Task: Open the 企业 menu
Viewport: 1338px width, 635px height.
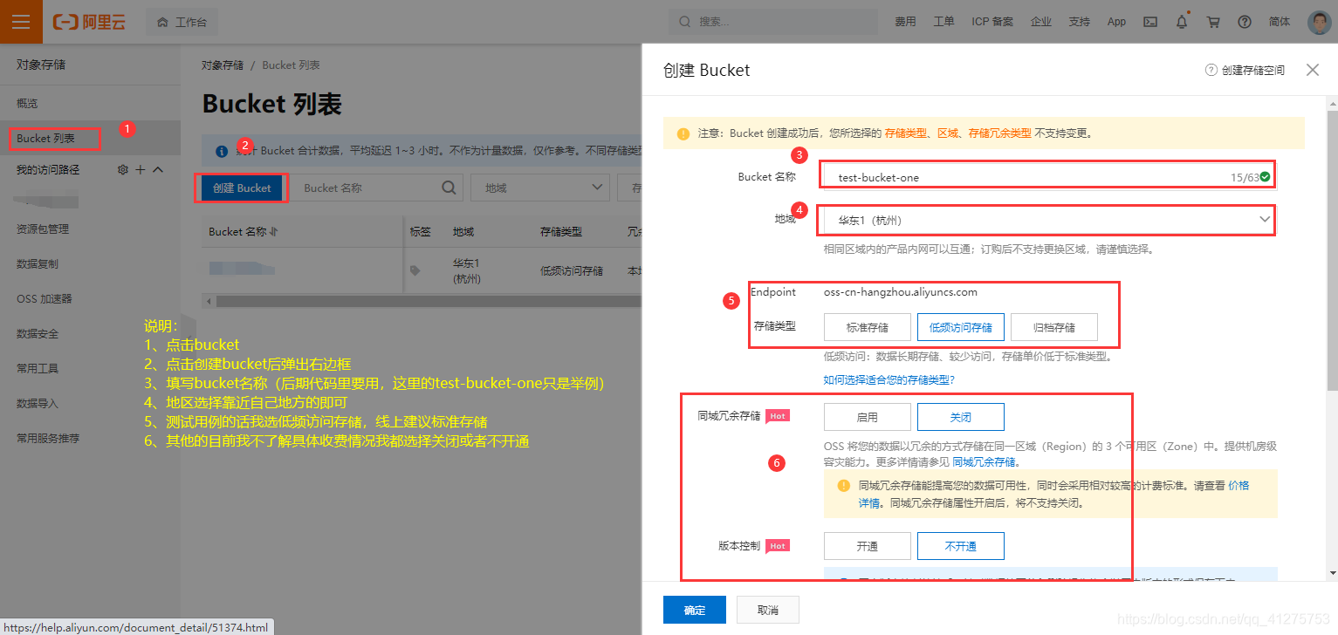Action: coord(1040,22)
